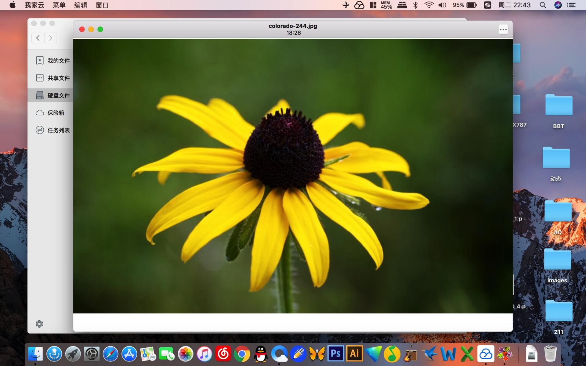Click the flower image preview
Viewport: 586px width, 366px height.
tap(293, 176)
